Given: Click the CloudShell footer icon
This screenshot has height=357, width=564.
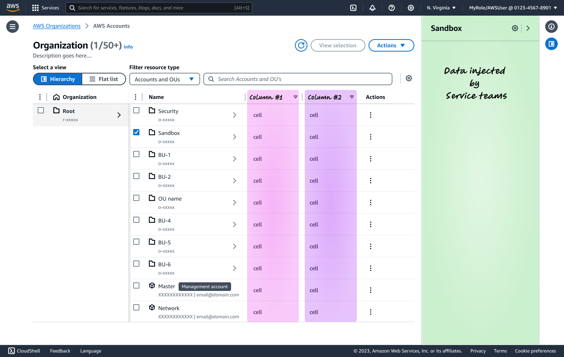Looking at the screenshot, I should 12,351.
